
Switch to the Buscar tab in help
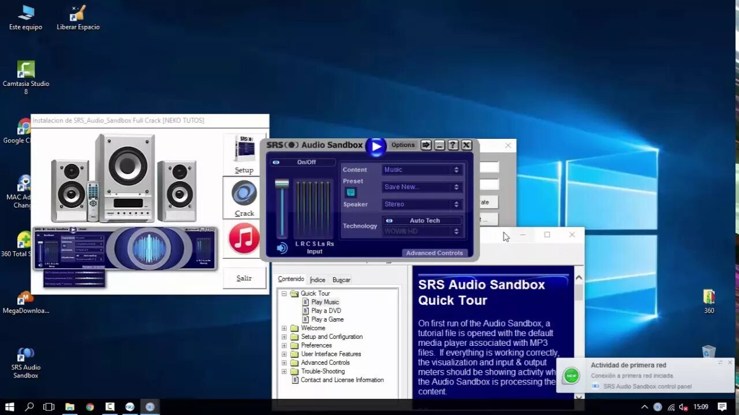pyautogui.click(x=341, y=280)
